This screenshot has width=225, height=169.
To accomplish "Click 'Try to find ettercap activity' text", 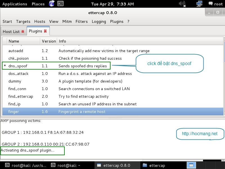I will (x=84, y=96).
